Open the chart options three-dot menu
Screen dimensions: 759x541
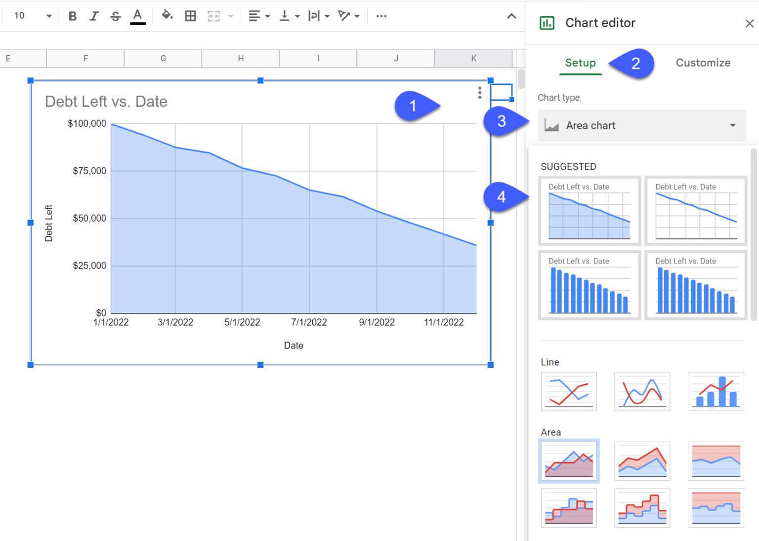479,93
